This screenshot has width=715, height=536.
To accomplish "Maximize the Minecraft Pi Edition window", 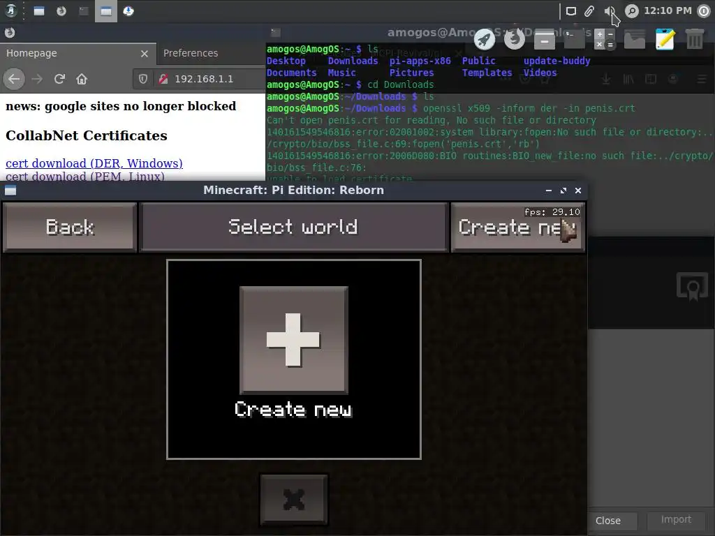I will pos(563,191).
